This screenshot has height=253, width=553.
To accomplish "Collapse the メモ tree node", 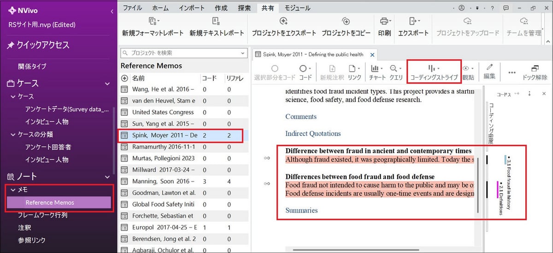I will 11,190.
